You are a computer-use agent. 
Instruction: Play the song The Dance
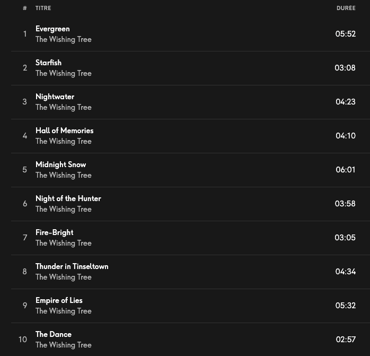point(53,334)
